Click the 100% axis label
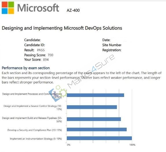The width and height of the screenshot is (166, 152). 132,145
